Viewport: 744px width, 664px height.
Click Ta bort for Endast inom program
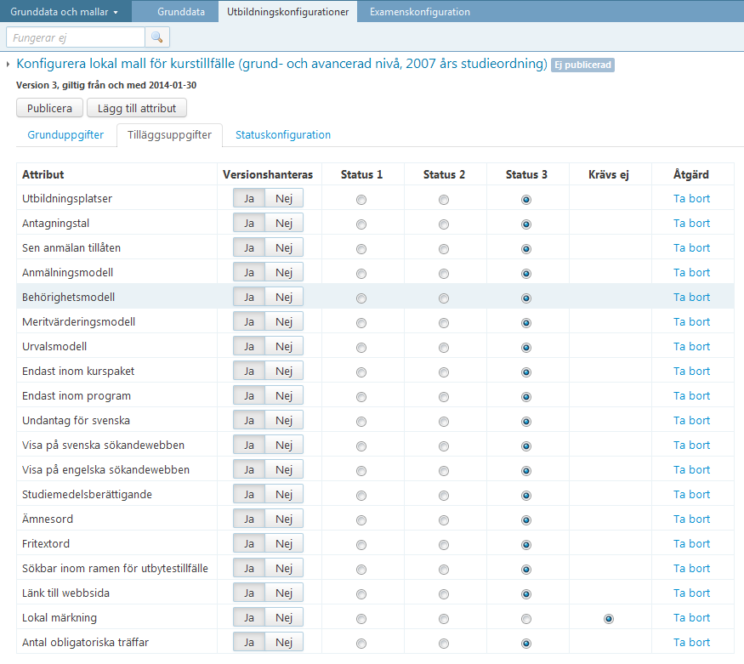click(691, 396)
